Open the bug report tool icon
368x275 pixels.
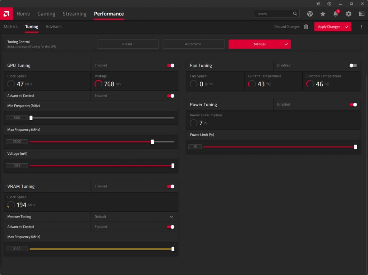318,4
